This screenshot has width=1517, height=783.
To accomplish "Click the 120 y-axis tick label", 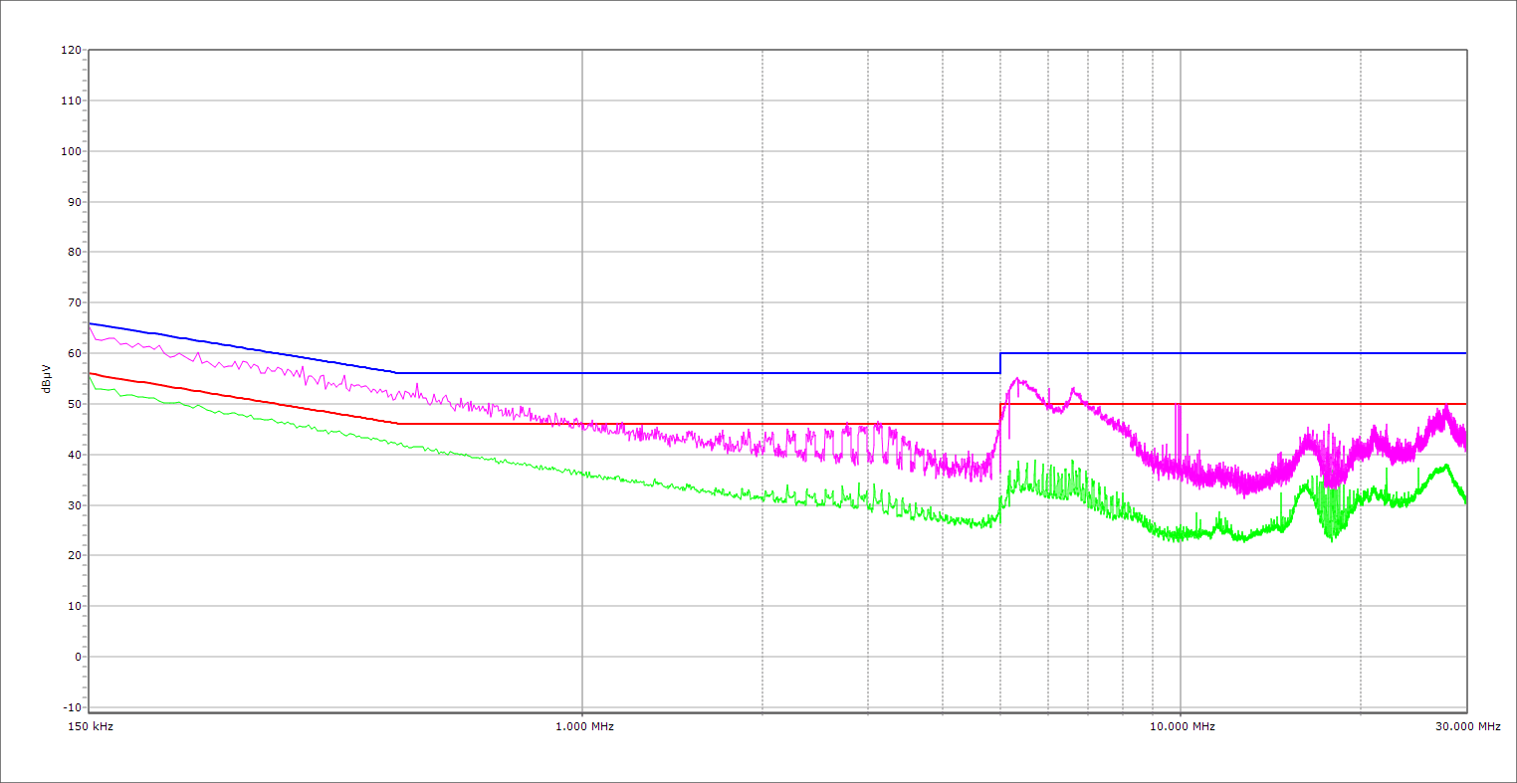I will [71, 50].
